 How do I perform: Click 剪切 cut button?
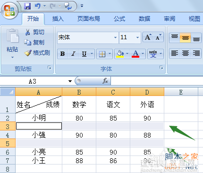34,32
